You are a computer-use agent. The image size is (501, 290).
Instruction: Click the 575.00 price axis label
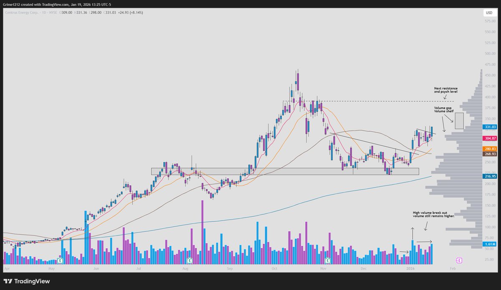point(489,21)
